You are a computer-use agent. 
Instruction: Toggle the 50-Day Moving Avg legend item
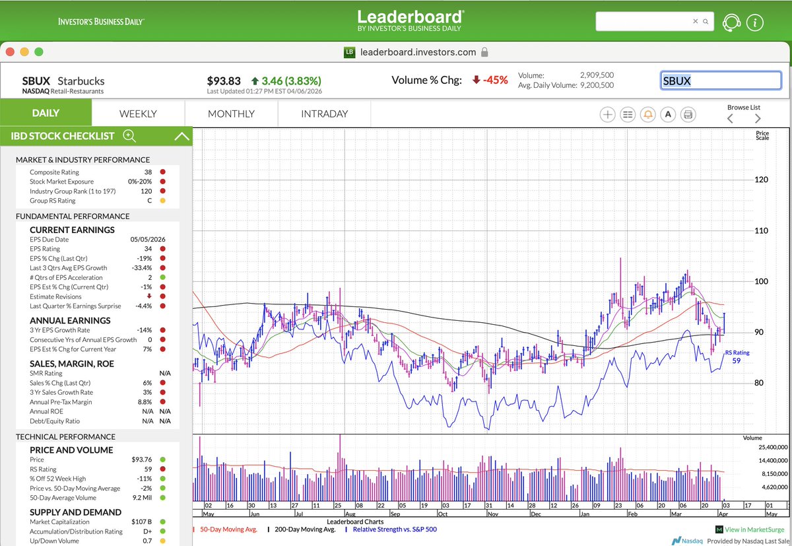pyautogui.click(x=229, y=529)
